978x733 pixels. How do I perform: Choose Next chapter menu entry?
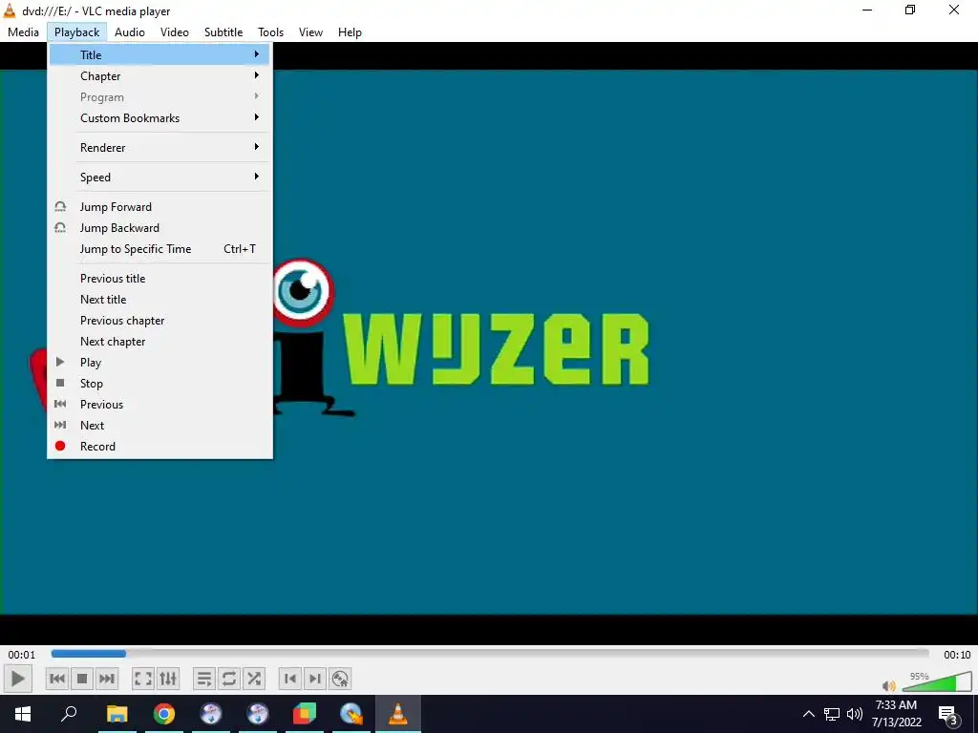pos(159,342)
